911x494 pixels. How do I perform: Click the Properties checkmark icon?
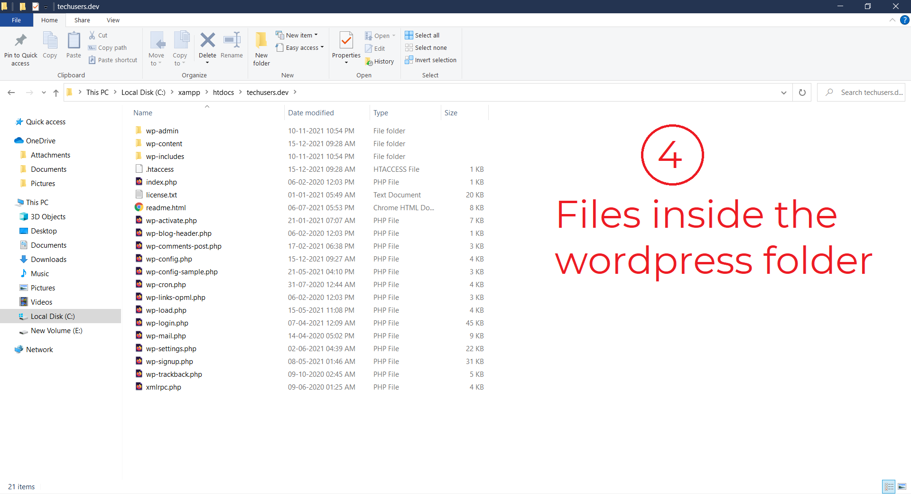pyautogui.click(x=346, y=40)
